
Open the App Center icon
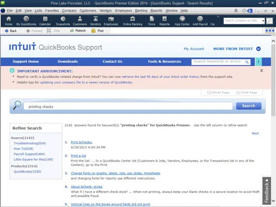click(x=182, y=21)
